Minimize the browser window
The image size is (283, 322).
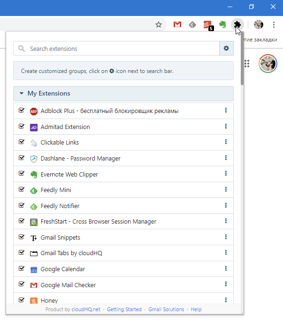pos(230,7)
